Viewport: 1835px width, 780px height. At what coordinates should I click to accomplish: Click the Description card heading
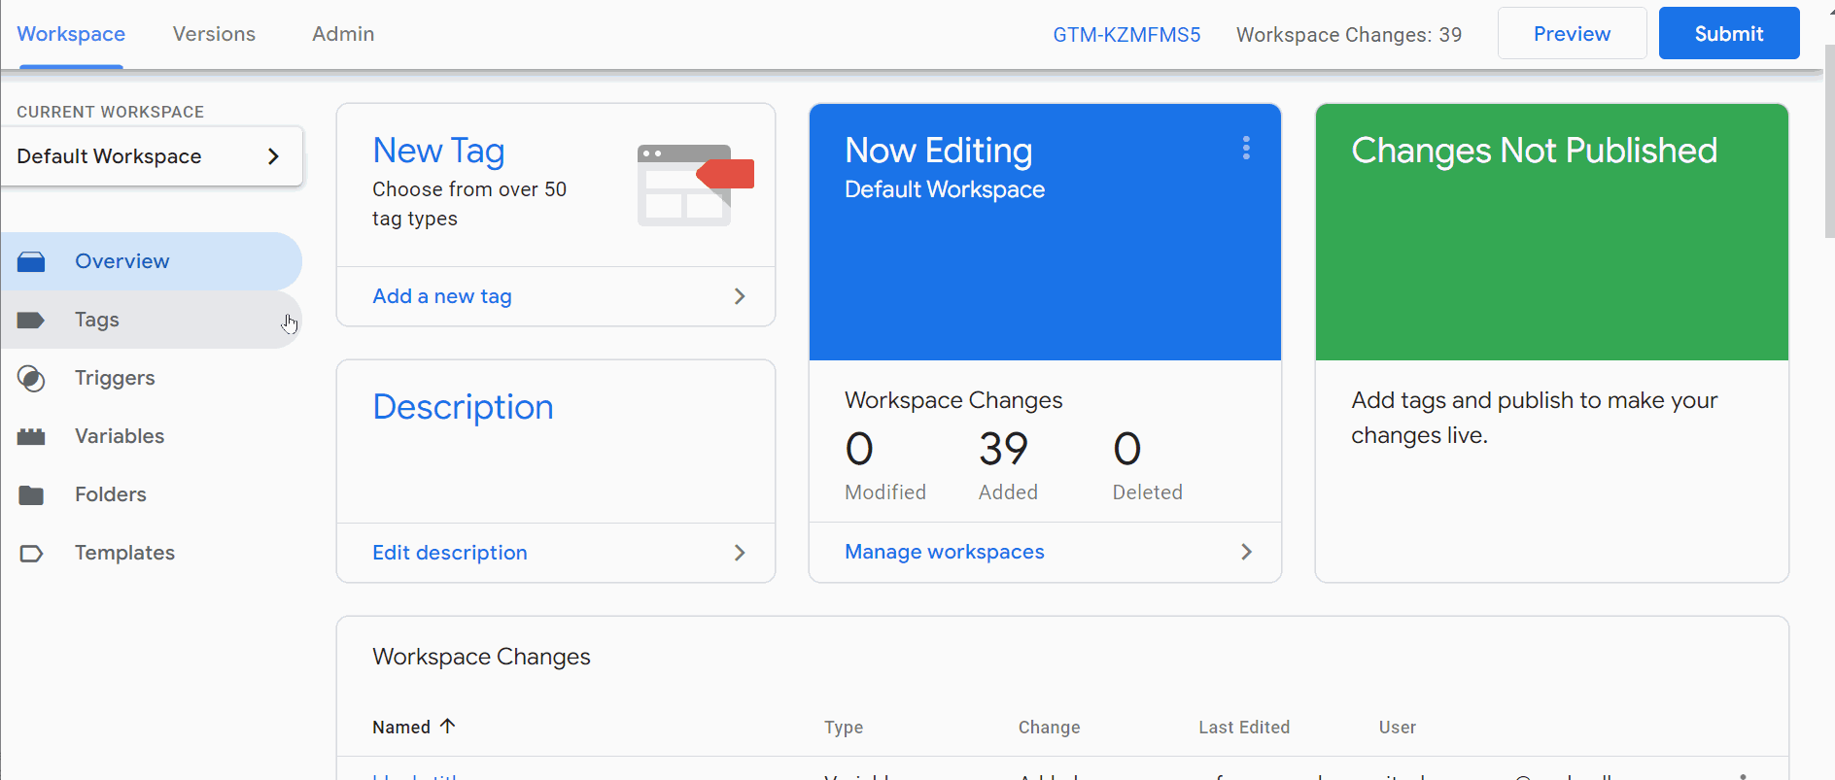(x=463, y=407)
